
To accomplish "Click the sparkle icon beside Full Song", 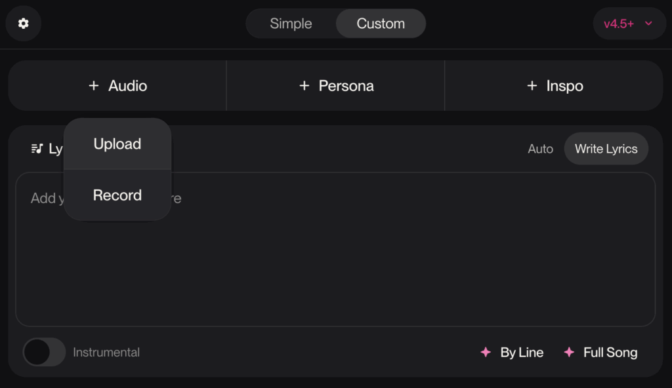I will pyautogui.click(x=569, y=353).
